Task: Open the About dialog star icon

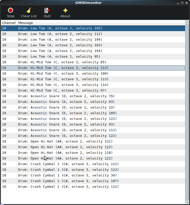Action: pyautogui.click(x=65, y=11)
